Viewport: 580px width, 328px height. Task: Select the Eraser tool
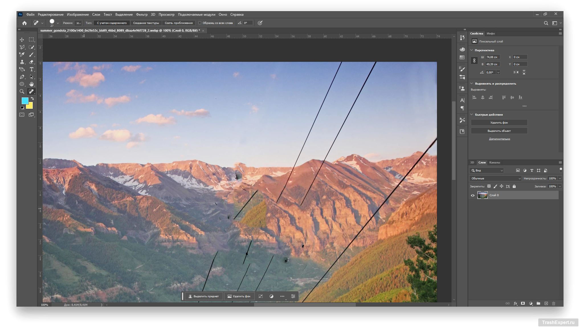click(31, 62)
